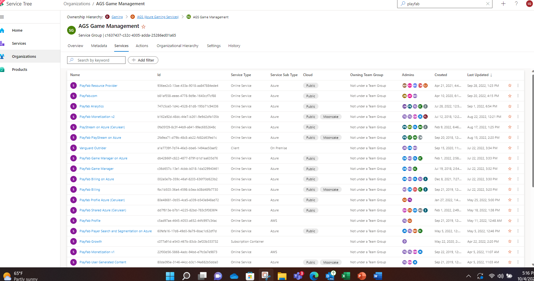Click the plus icon to create new entry
This screenshot has width=534, height=281.
point(503,4)
